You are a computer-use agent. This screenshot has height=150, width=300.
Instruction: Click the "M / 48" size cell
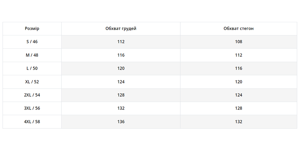(32, 55)
